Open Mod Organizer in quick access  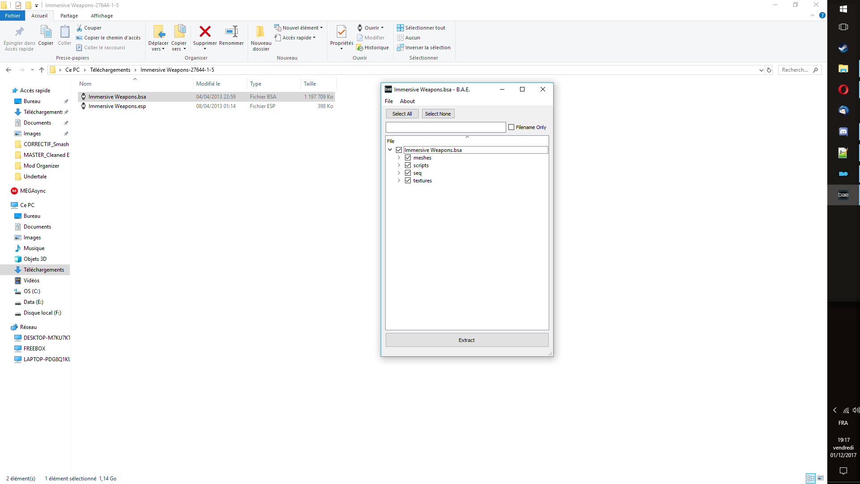[x=41, y=166]
